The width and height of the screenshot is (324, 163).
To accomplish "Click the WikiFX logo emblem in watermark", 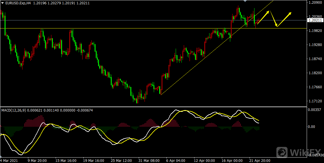I will pyautogui.click(x=282, y=152).
